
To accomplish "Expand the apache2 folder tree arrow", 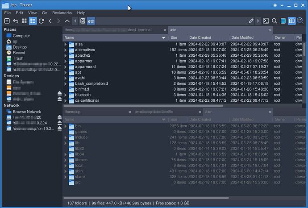I will pos(66,55).
